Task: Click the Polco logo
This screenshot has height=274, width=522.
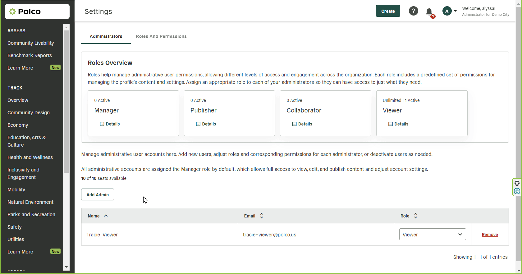Action: (37, 11)
